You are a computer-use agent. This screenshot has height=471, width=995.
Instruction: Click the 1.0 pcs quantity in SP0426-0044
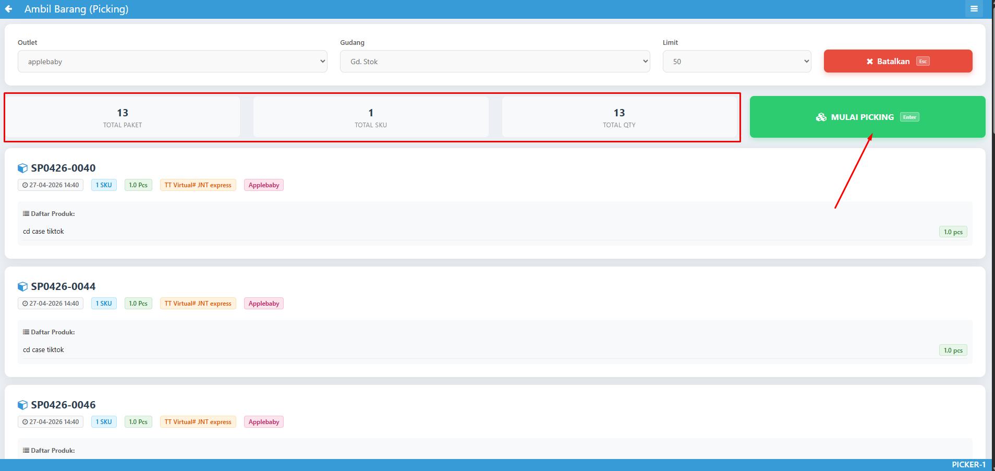tap(953, 351)
